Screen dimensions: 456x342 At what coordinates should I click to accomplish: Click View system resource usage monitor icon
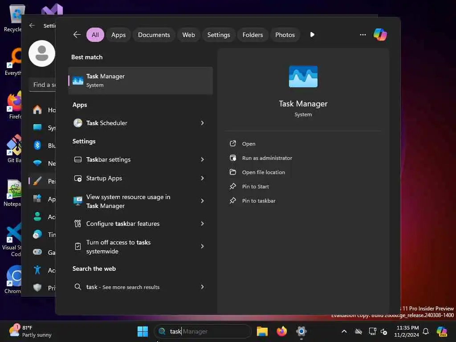tap(77, 201)
